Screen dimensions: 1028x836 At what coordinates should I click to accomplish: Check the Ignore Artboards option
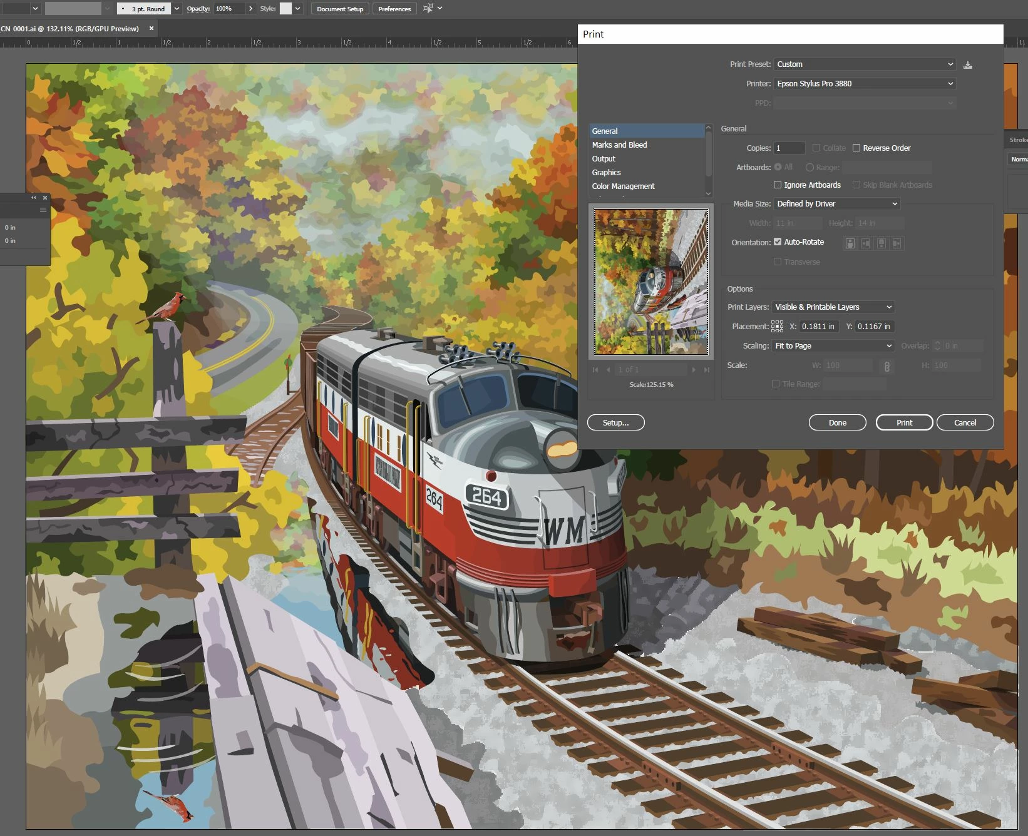point(778,185)
